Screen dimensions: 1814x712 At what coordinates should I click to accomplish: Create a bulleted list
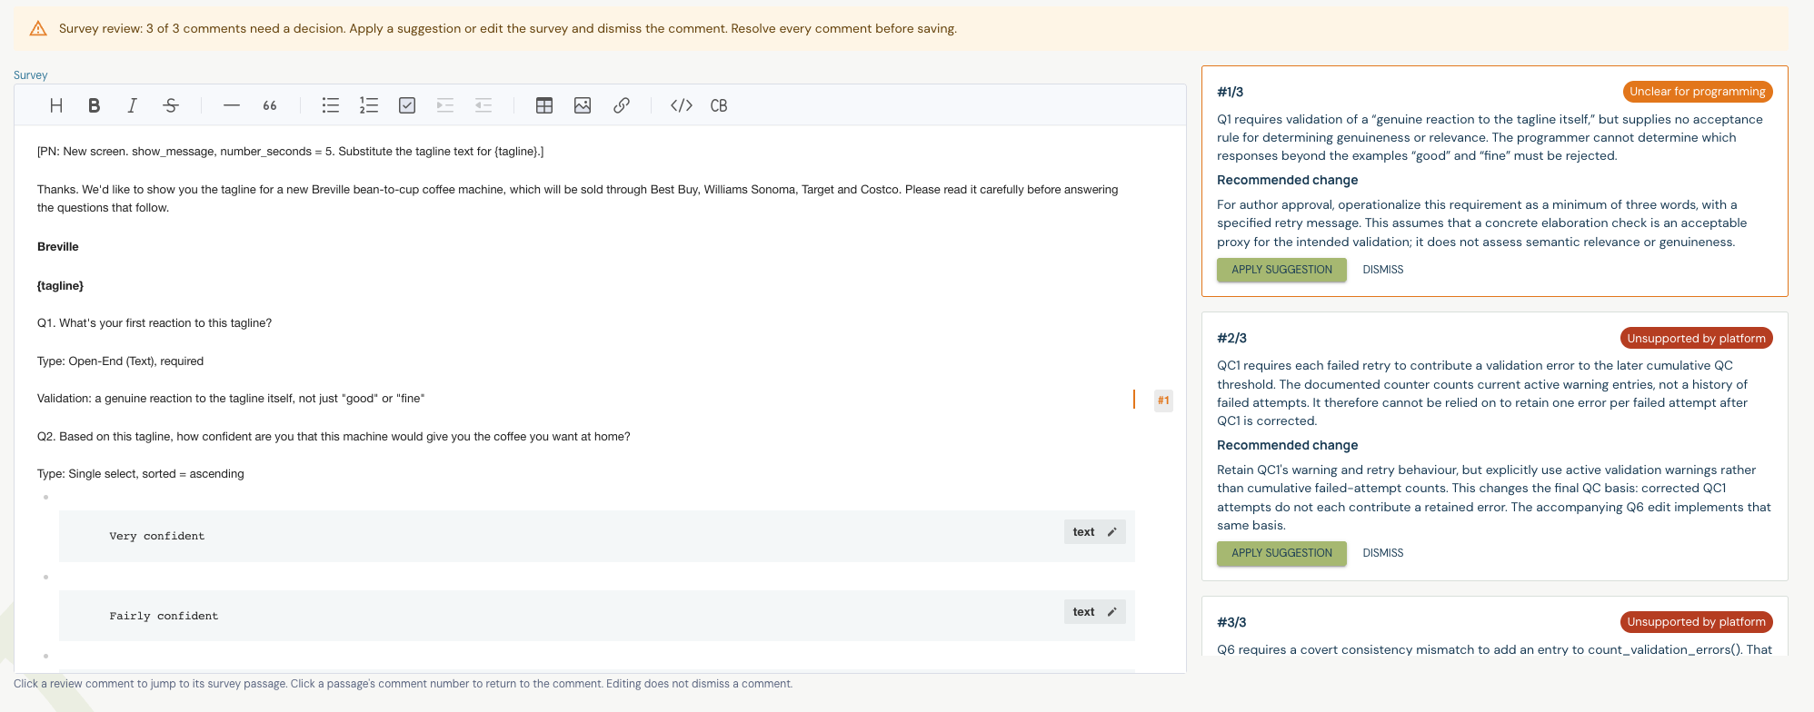[331, 105]
